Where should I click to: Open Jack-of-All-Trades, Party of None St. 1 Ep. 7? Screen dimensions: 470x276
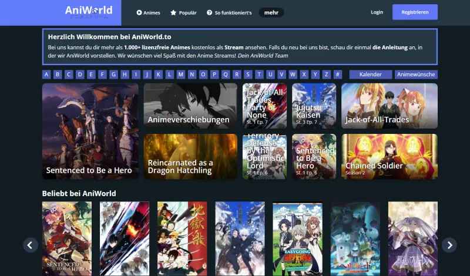coord(264,106)
